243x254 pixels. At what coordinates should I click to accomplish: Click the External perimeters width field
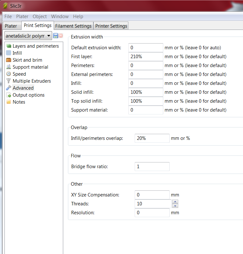tap(146, 74)
